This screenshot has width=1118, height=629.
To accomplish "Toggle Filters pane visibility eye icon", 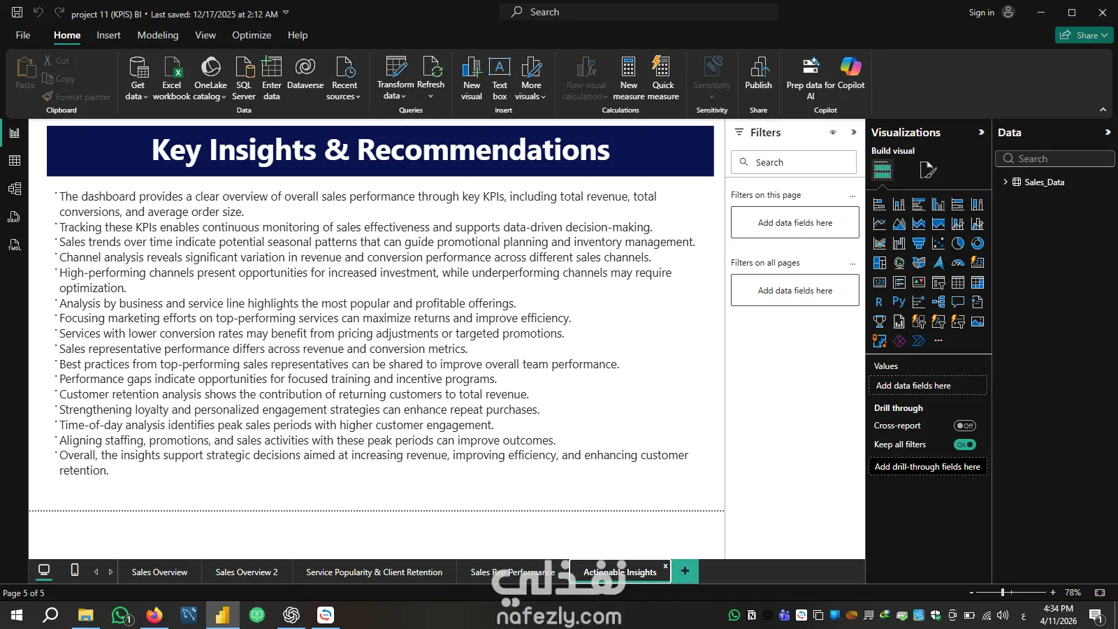I will [833, 132].
